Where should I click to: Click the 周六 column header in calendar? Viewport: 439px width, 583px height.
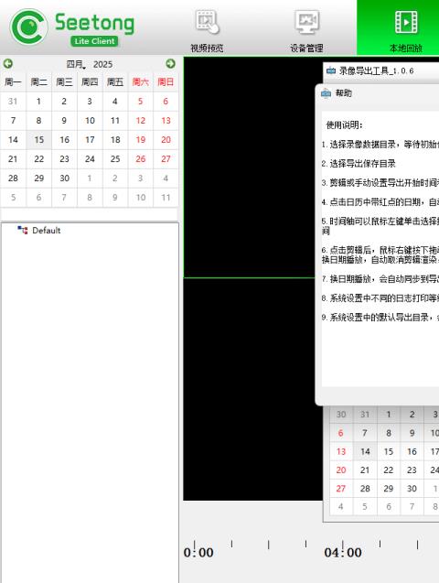[x=141, y=81]
